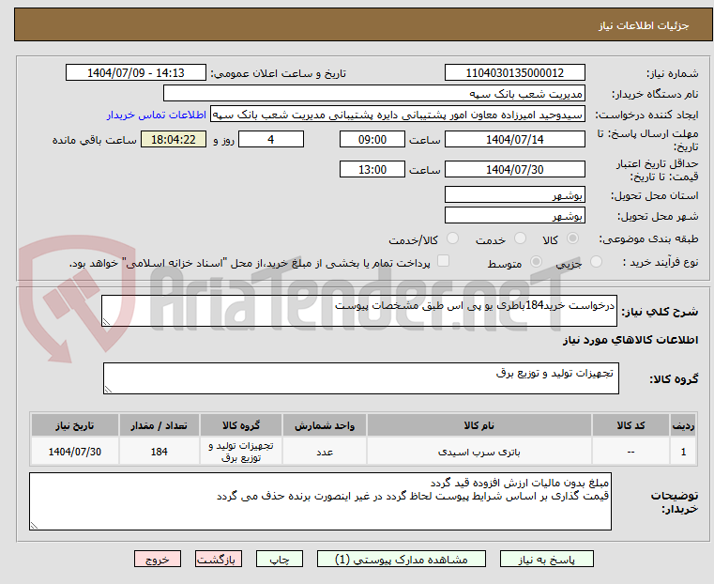Click the استان محل تحویل field بوشهر
Image resolution: width=714 pixels, height=584 pixels.
click(x=514, y=195)
